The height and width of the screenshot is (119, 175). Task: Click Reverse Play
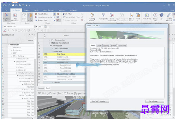point(41,20)
